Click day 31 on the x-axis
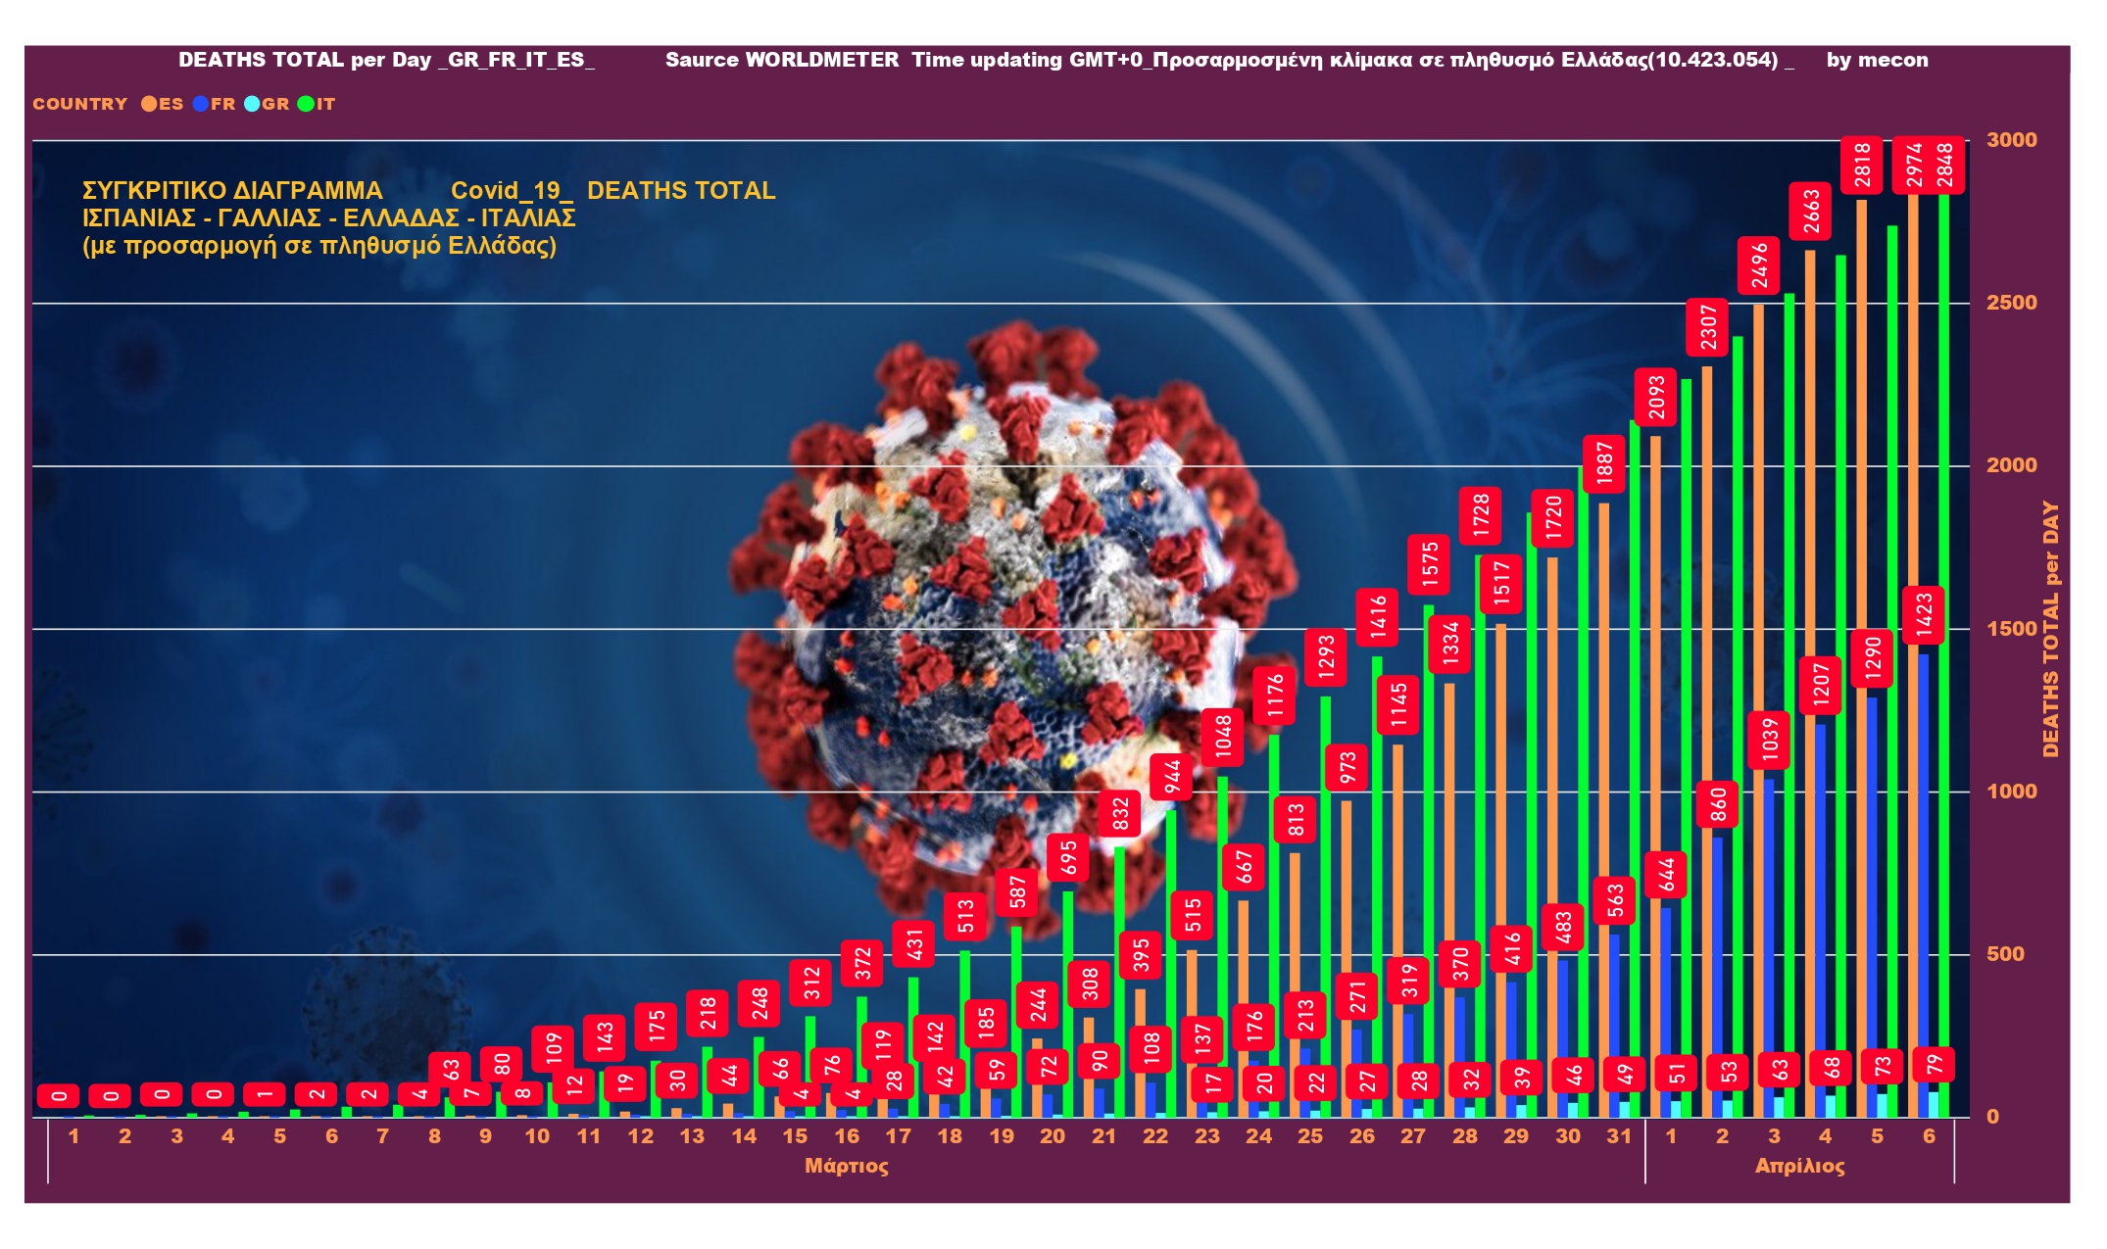Screen dimensions: 2107x1249 coord(1619,1136)
